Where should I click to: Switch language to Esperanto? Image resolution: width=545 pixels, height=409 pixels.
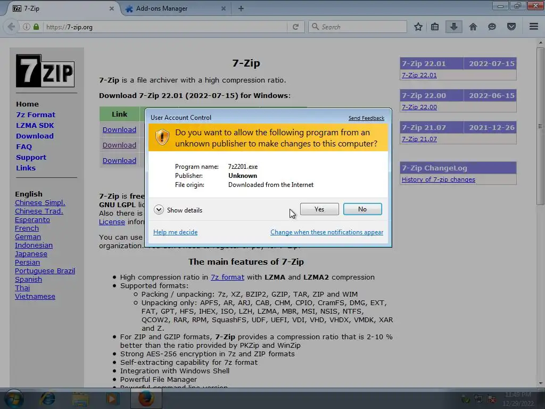coord(32,220)
